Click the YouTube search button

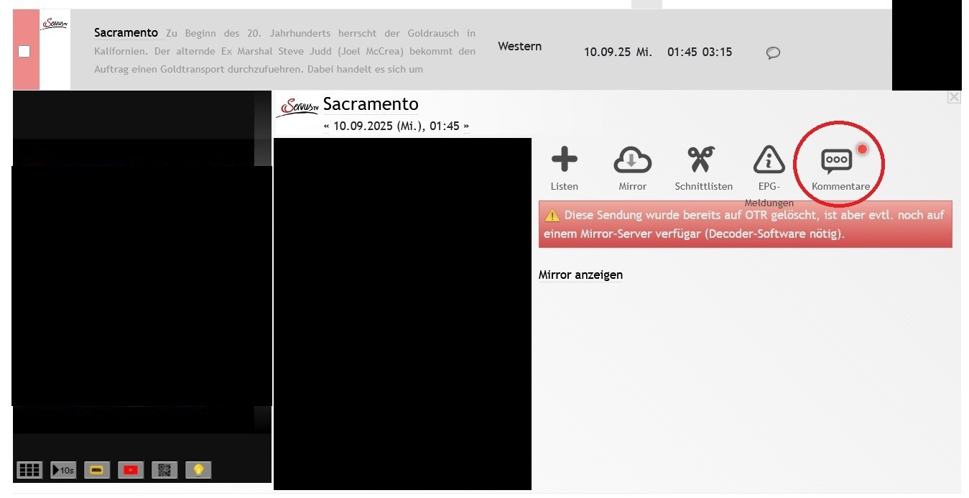coord(131,470)
